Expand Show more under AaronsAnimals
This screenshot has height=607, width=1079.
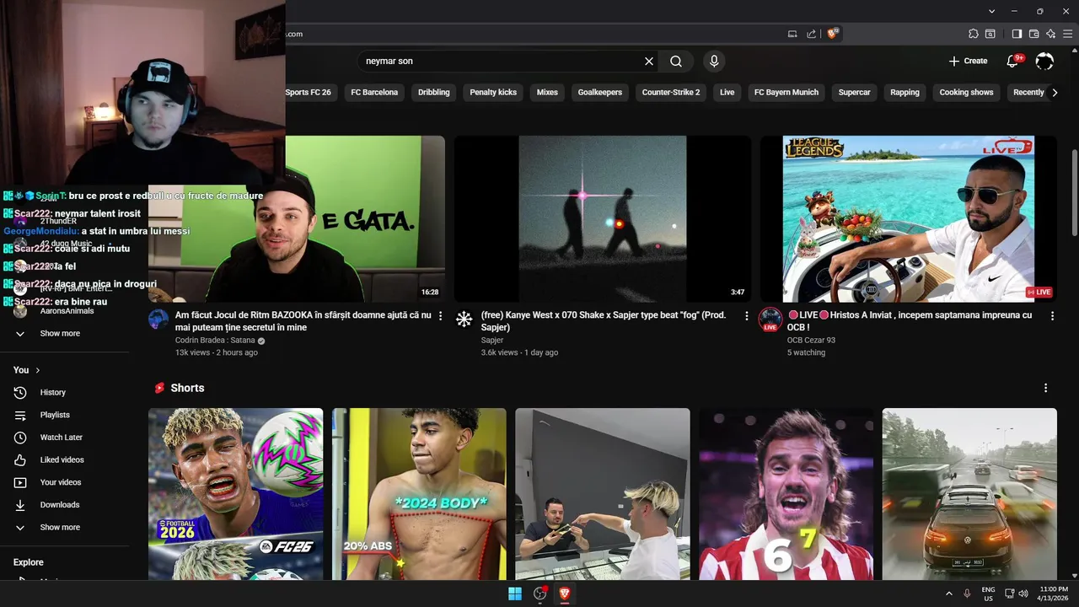point(60,334)
